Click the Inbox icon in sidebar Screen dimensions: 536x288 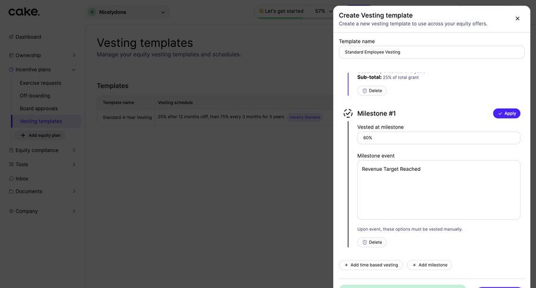[x=11, y=179]
